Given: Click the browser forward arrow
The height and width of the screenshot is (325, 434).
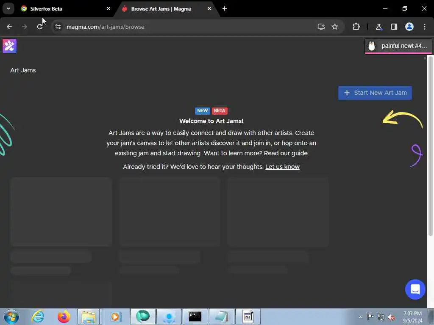Looking at the screenshot, I should [x=24, y=27].
